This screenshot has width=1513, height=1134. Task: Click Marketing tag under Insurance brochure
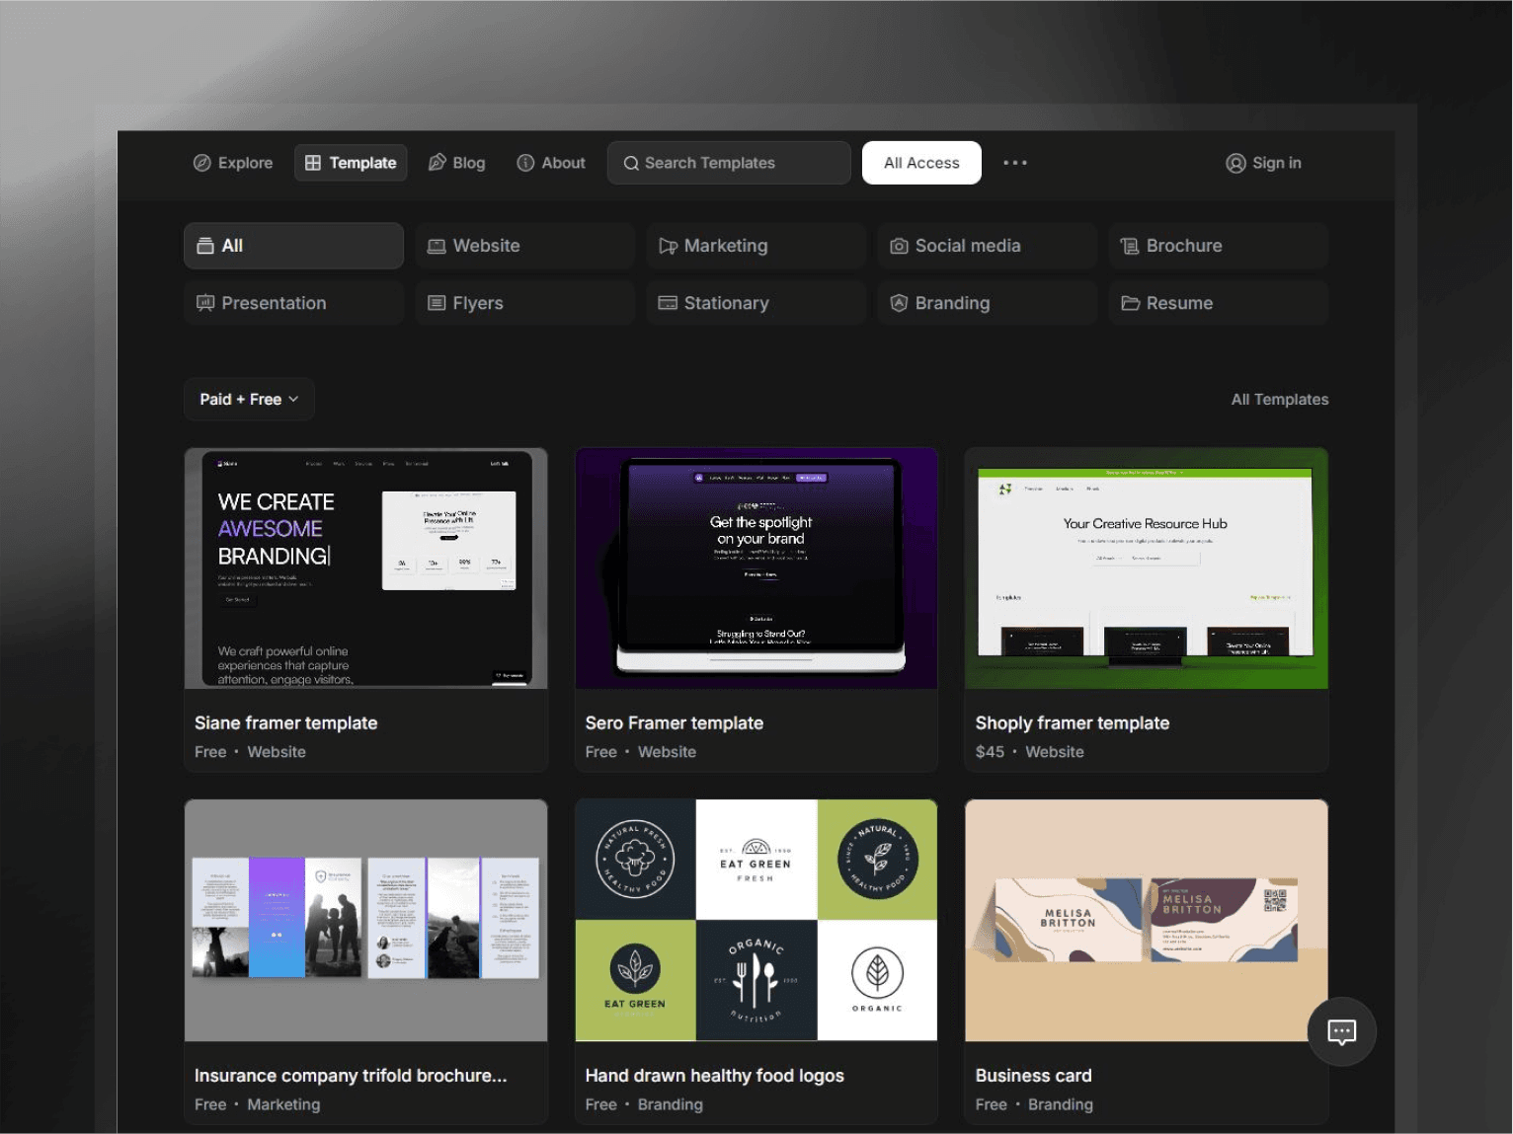pos(283,1104)
